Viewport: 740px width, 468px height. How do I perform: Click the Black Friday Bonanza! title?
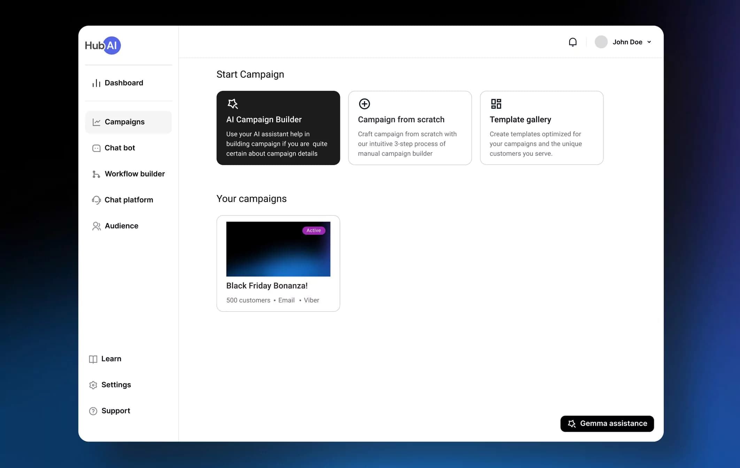tap(267, 286)
